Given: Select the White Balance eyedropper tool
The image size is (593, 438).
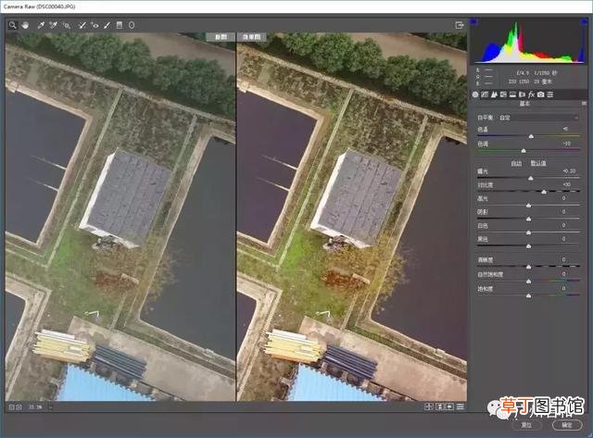Looking at the screenshot, I should click(41, 25).
